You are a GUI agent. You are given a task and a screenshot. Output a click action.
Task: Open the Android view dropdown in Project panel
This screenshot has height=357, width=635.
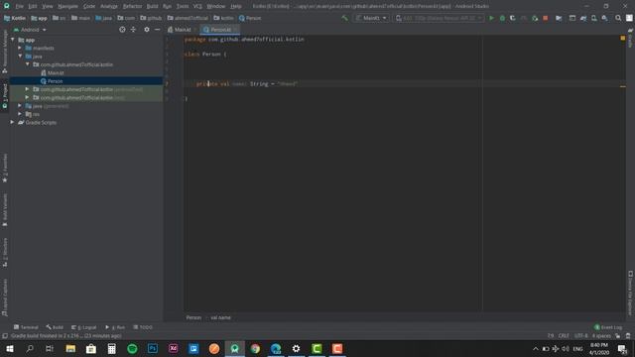point(31,30)
